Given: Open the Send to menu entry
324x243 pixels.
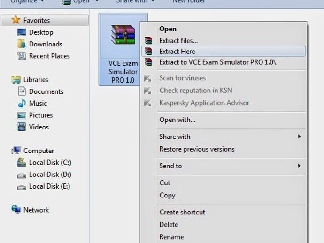Looking at the screenshot, I should click(224, 166).
